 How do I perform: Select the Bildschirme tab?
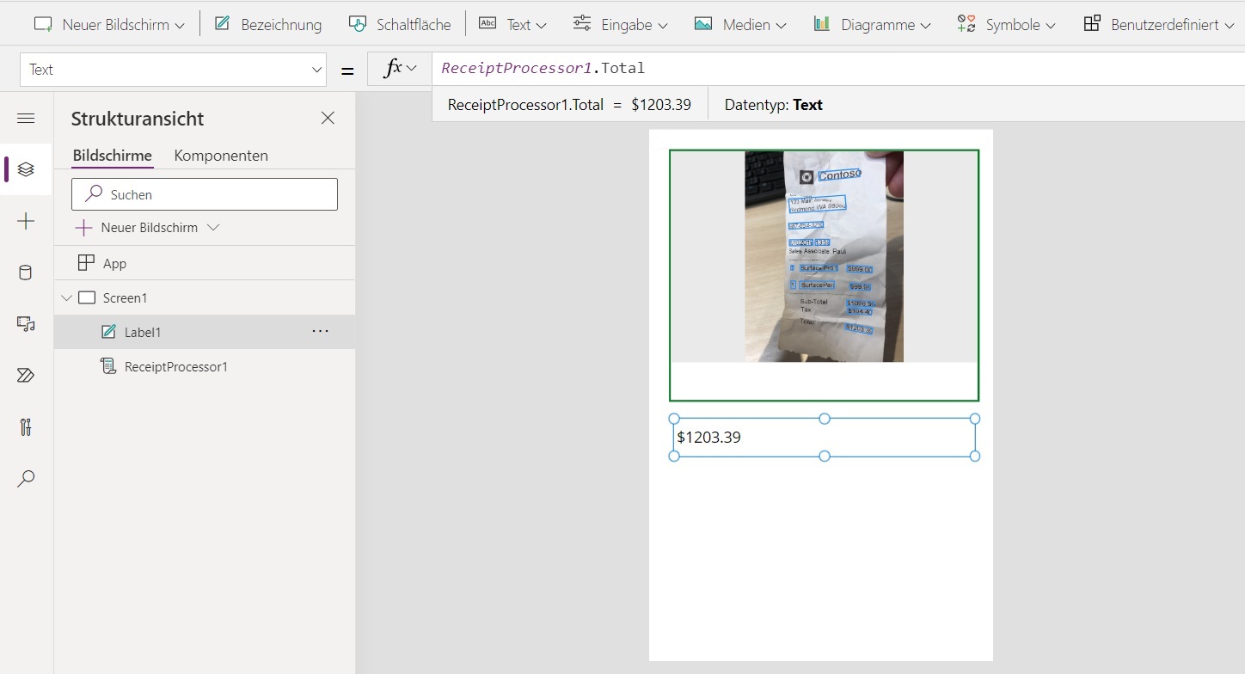(x=112, y=156)
